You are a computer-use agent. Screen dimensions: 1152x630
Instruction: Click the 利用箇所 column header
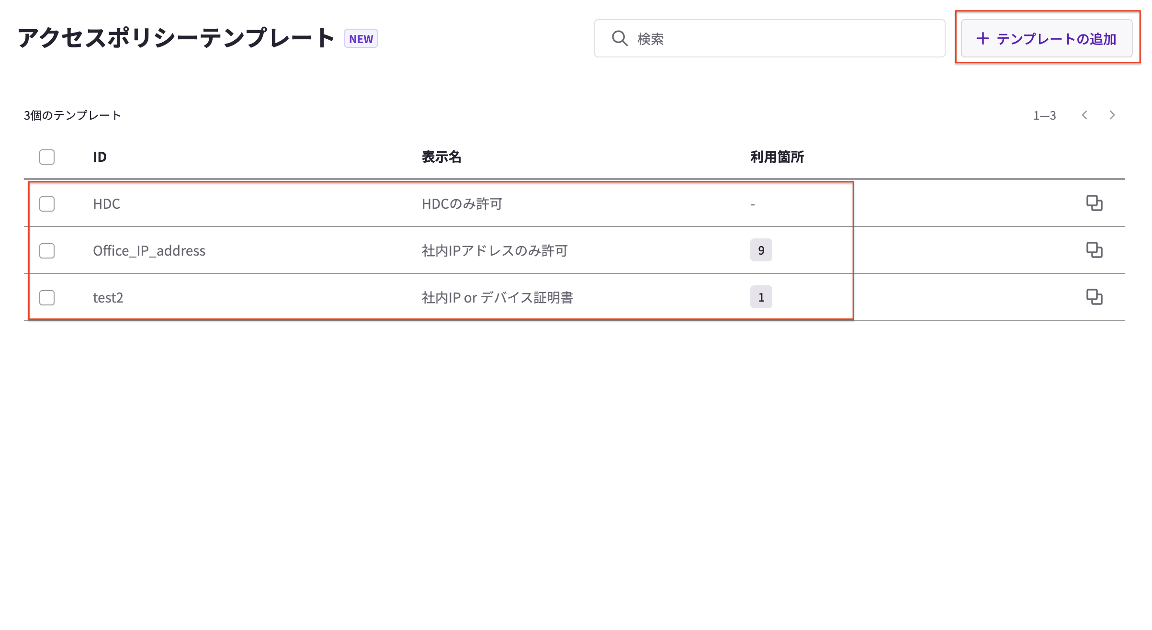[776, 157]
